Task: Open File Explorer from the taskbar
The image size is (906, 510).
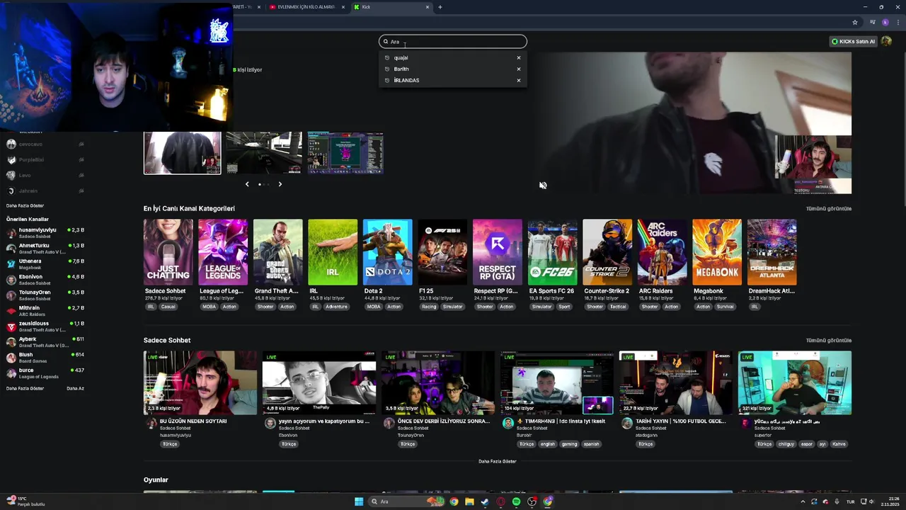Action: 469,501
